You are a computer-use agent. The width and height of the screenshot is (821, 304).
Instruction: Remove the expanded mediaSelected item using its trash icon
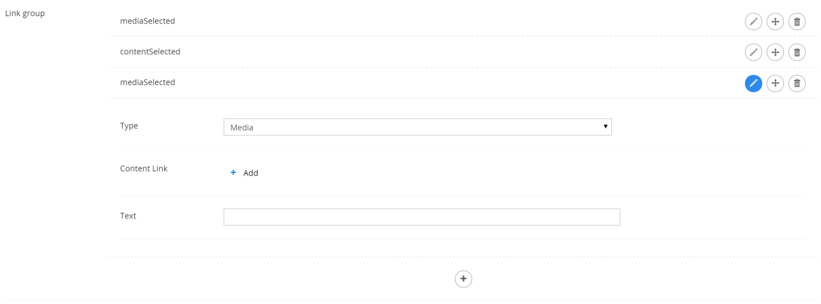tap(797, 83)
